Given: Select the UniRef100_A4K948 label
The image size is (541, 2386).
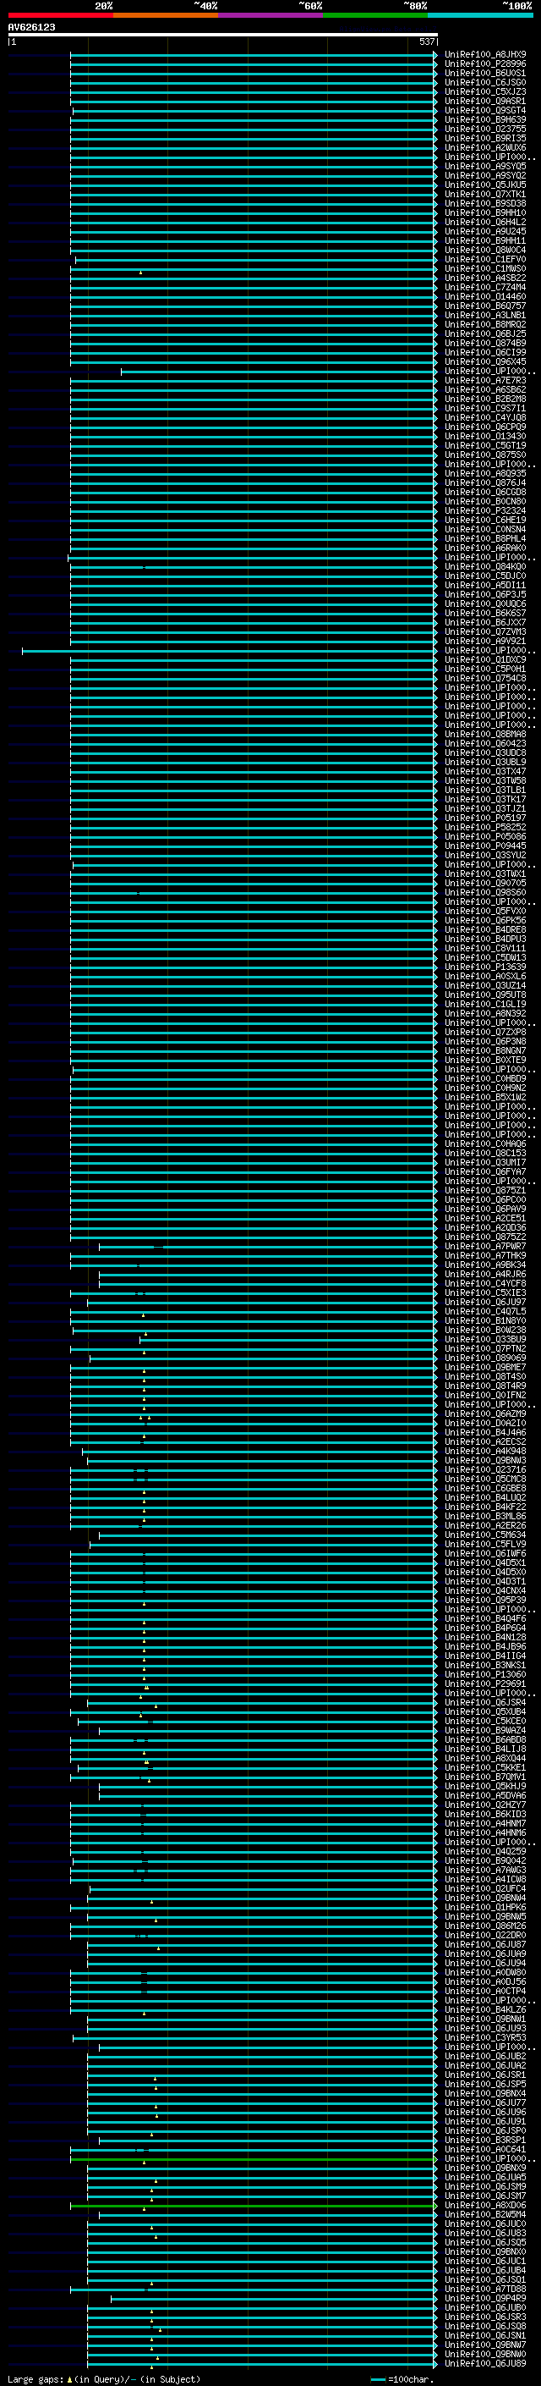Looking at the screenshot, I should [x=485, y=1452].
